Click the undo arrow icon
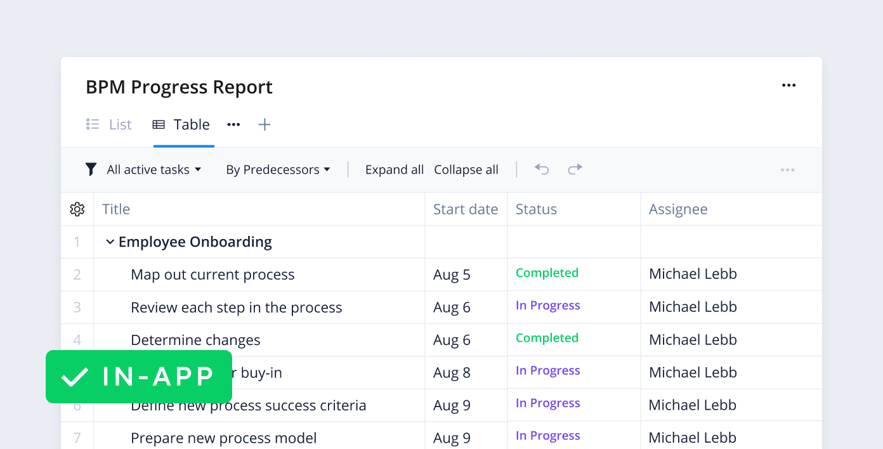 pos(541,169)
